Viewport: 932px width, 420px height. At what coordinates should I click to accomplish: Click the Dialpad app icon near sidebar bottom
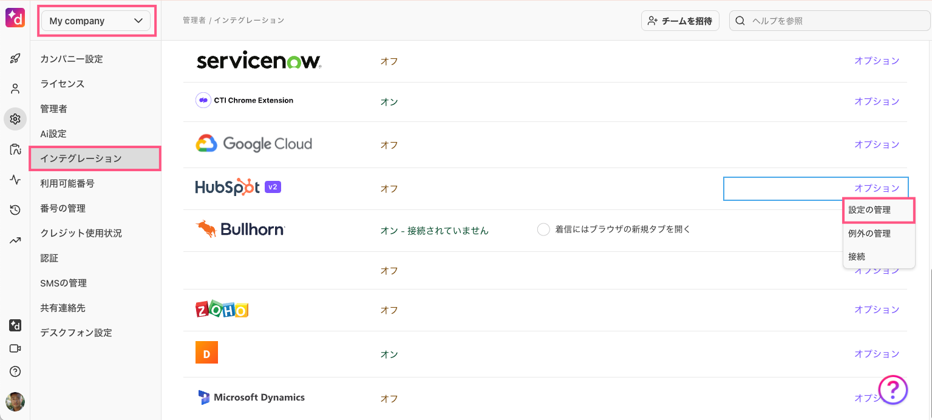pos(15,325)
